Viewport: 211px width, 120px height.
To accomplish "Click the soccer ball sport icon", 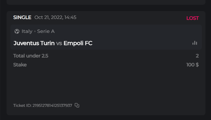I will pyautogui.click(x=17, y=31).
